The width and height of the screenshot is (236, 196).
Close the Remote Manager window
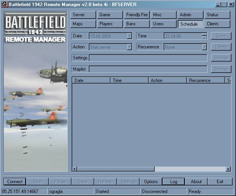[231, 5]
